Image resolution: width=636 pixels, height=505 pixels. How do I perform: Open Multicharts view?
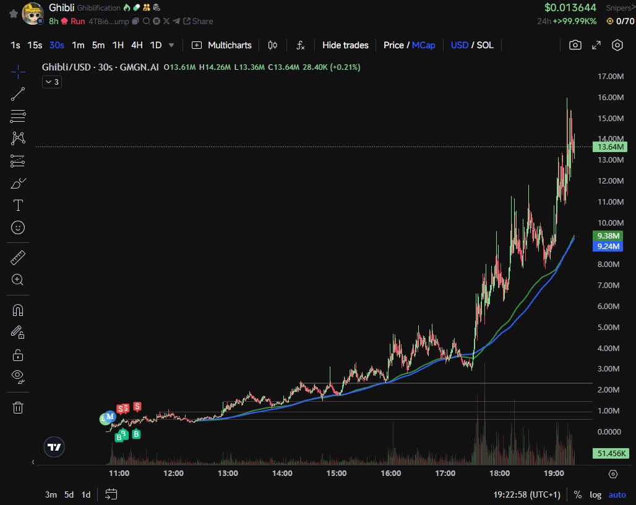221,45
